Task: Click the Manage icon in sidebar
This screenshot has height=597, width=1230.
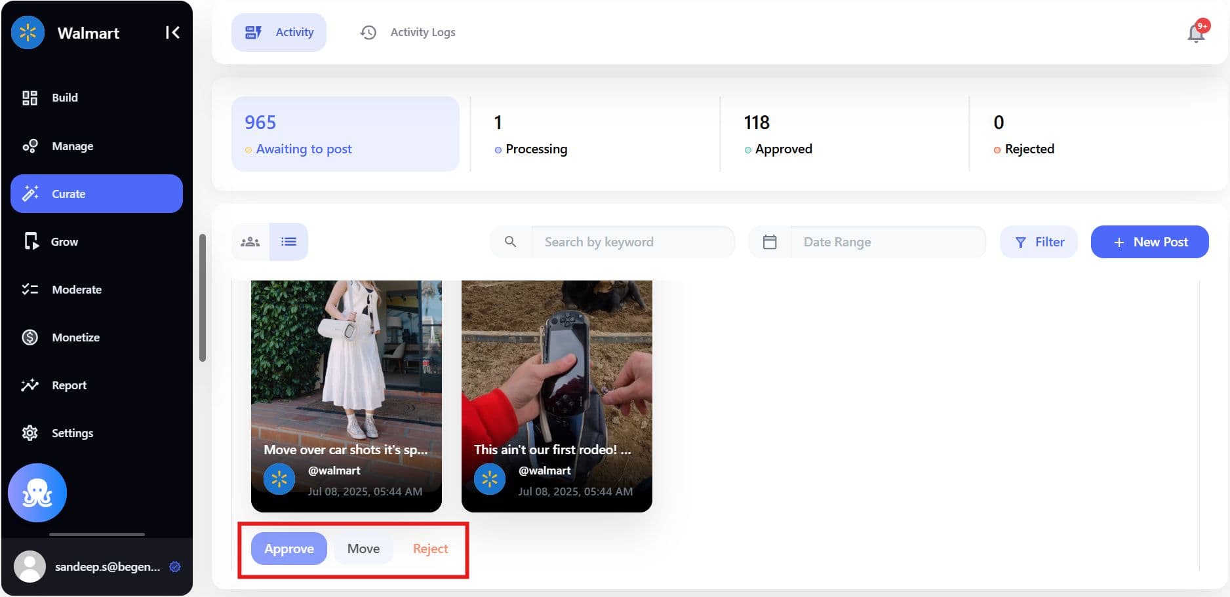Action: pos(30,146)
